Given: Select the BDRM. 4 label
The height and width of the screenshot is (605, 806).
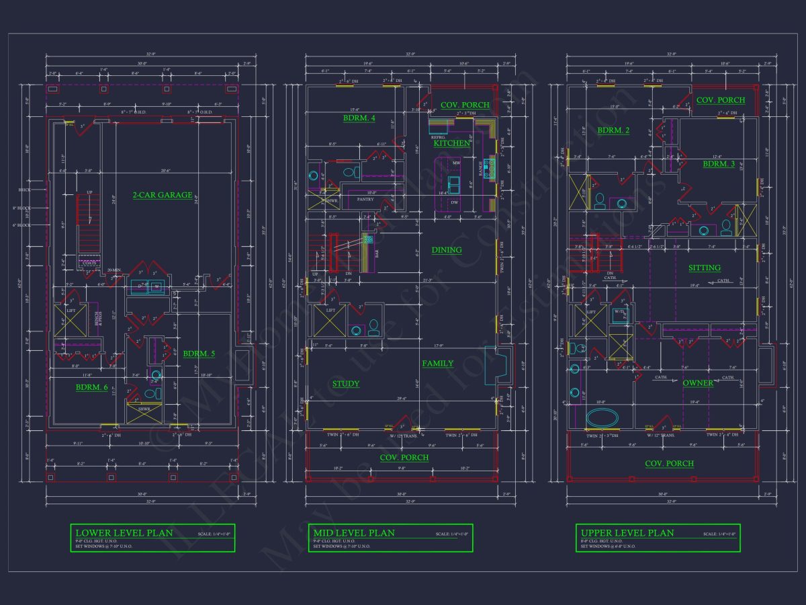Looking at the screenshot, I should click(x=359, y=118).
